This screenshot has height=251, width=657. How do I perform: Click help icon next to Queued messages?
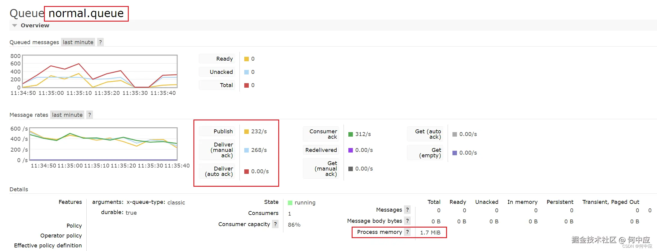100,42
